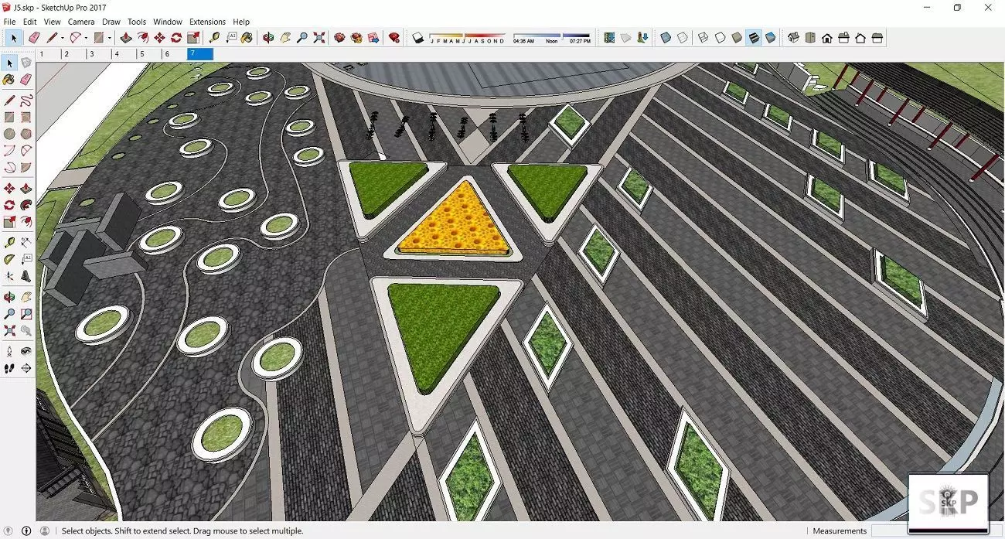
Task: Click the credits info icon in status bar
Action: [x=26, y=530]
